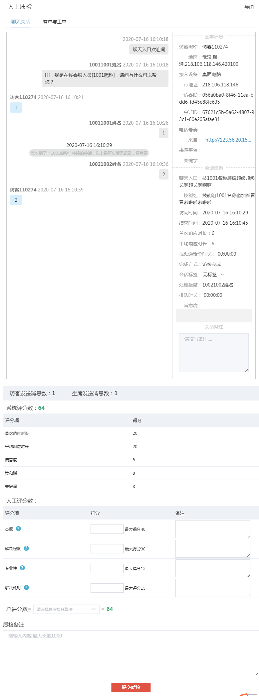
Task: Click 平均响应时长 score row
Action: 131,447
